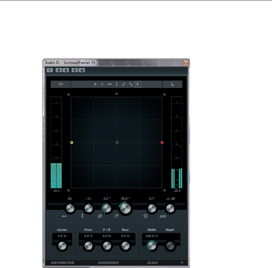Click the R1 value above the pan knob

(70, 199)
